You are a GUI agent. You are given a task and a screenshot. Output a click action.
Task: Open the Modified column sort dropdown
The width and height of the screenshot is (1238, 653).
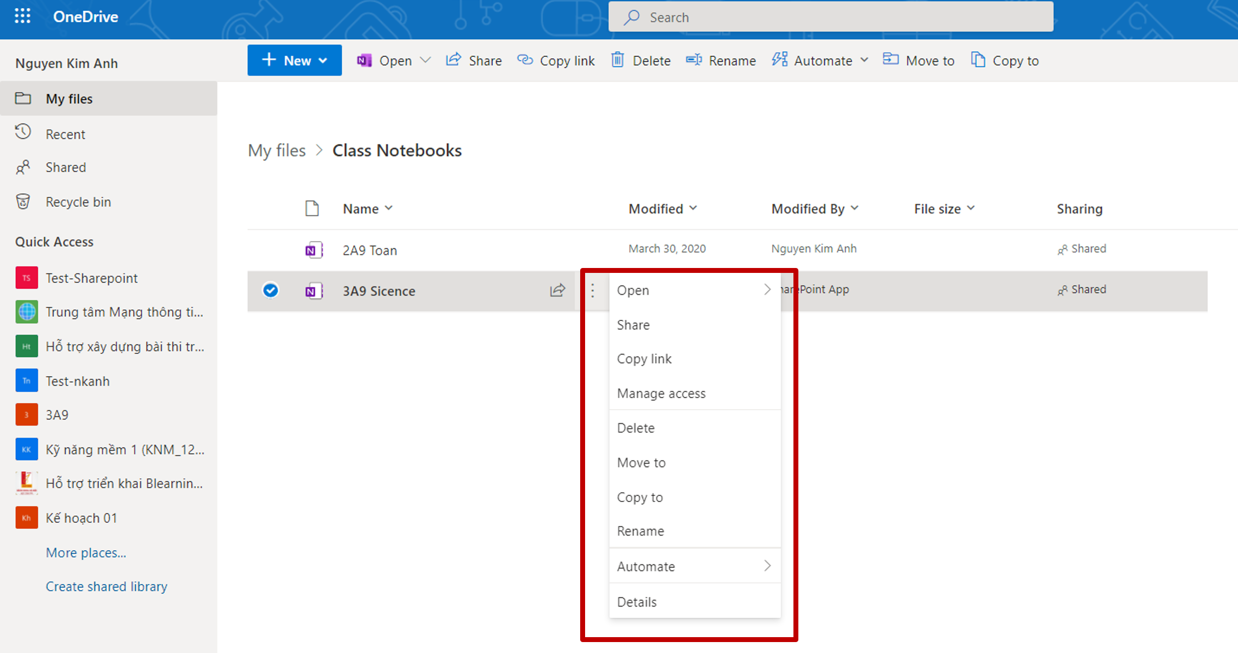point(693,208)
